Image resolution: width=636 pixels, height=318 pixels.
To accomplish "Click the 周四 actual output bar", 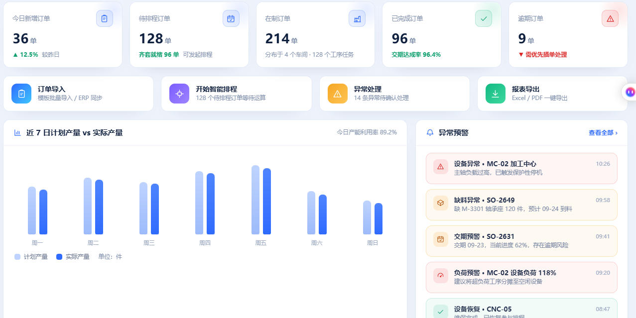I will click(211, 204).
